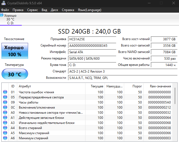Click the Возможности field S.M.A.R.T., NCQ, TRIM, GPL
The width and height of the screenshot is (179, 143).
pyautogui.click(x=123, y=78)
